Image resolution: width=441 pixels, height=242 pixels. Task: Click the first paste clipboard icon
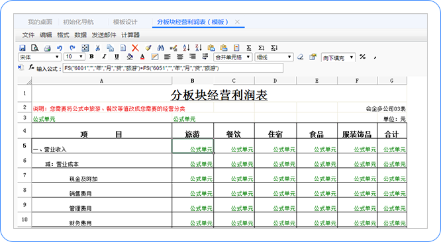tap(211, 48)
